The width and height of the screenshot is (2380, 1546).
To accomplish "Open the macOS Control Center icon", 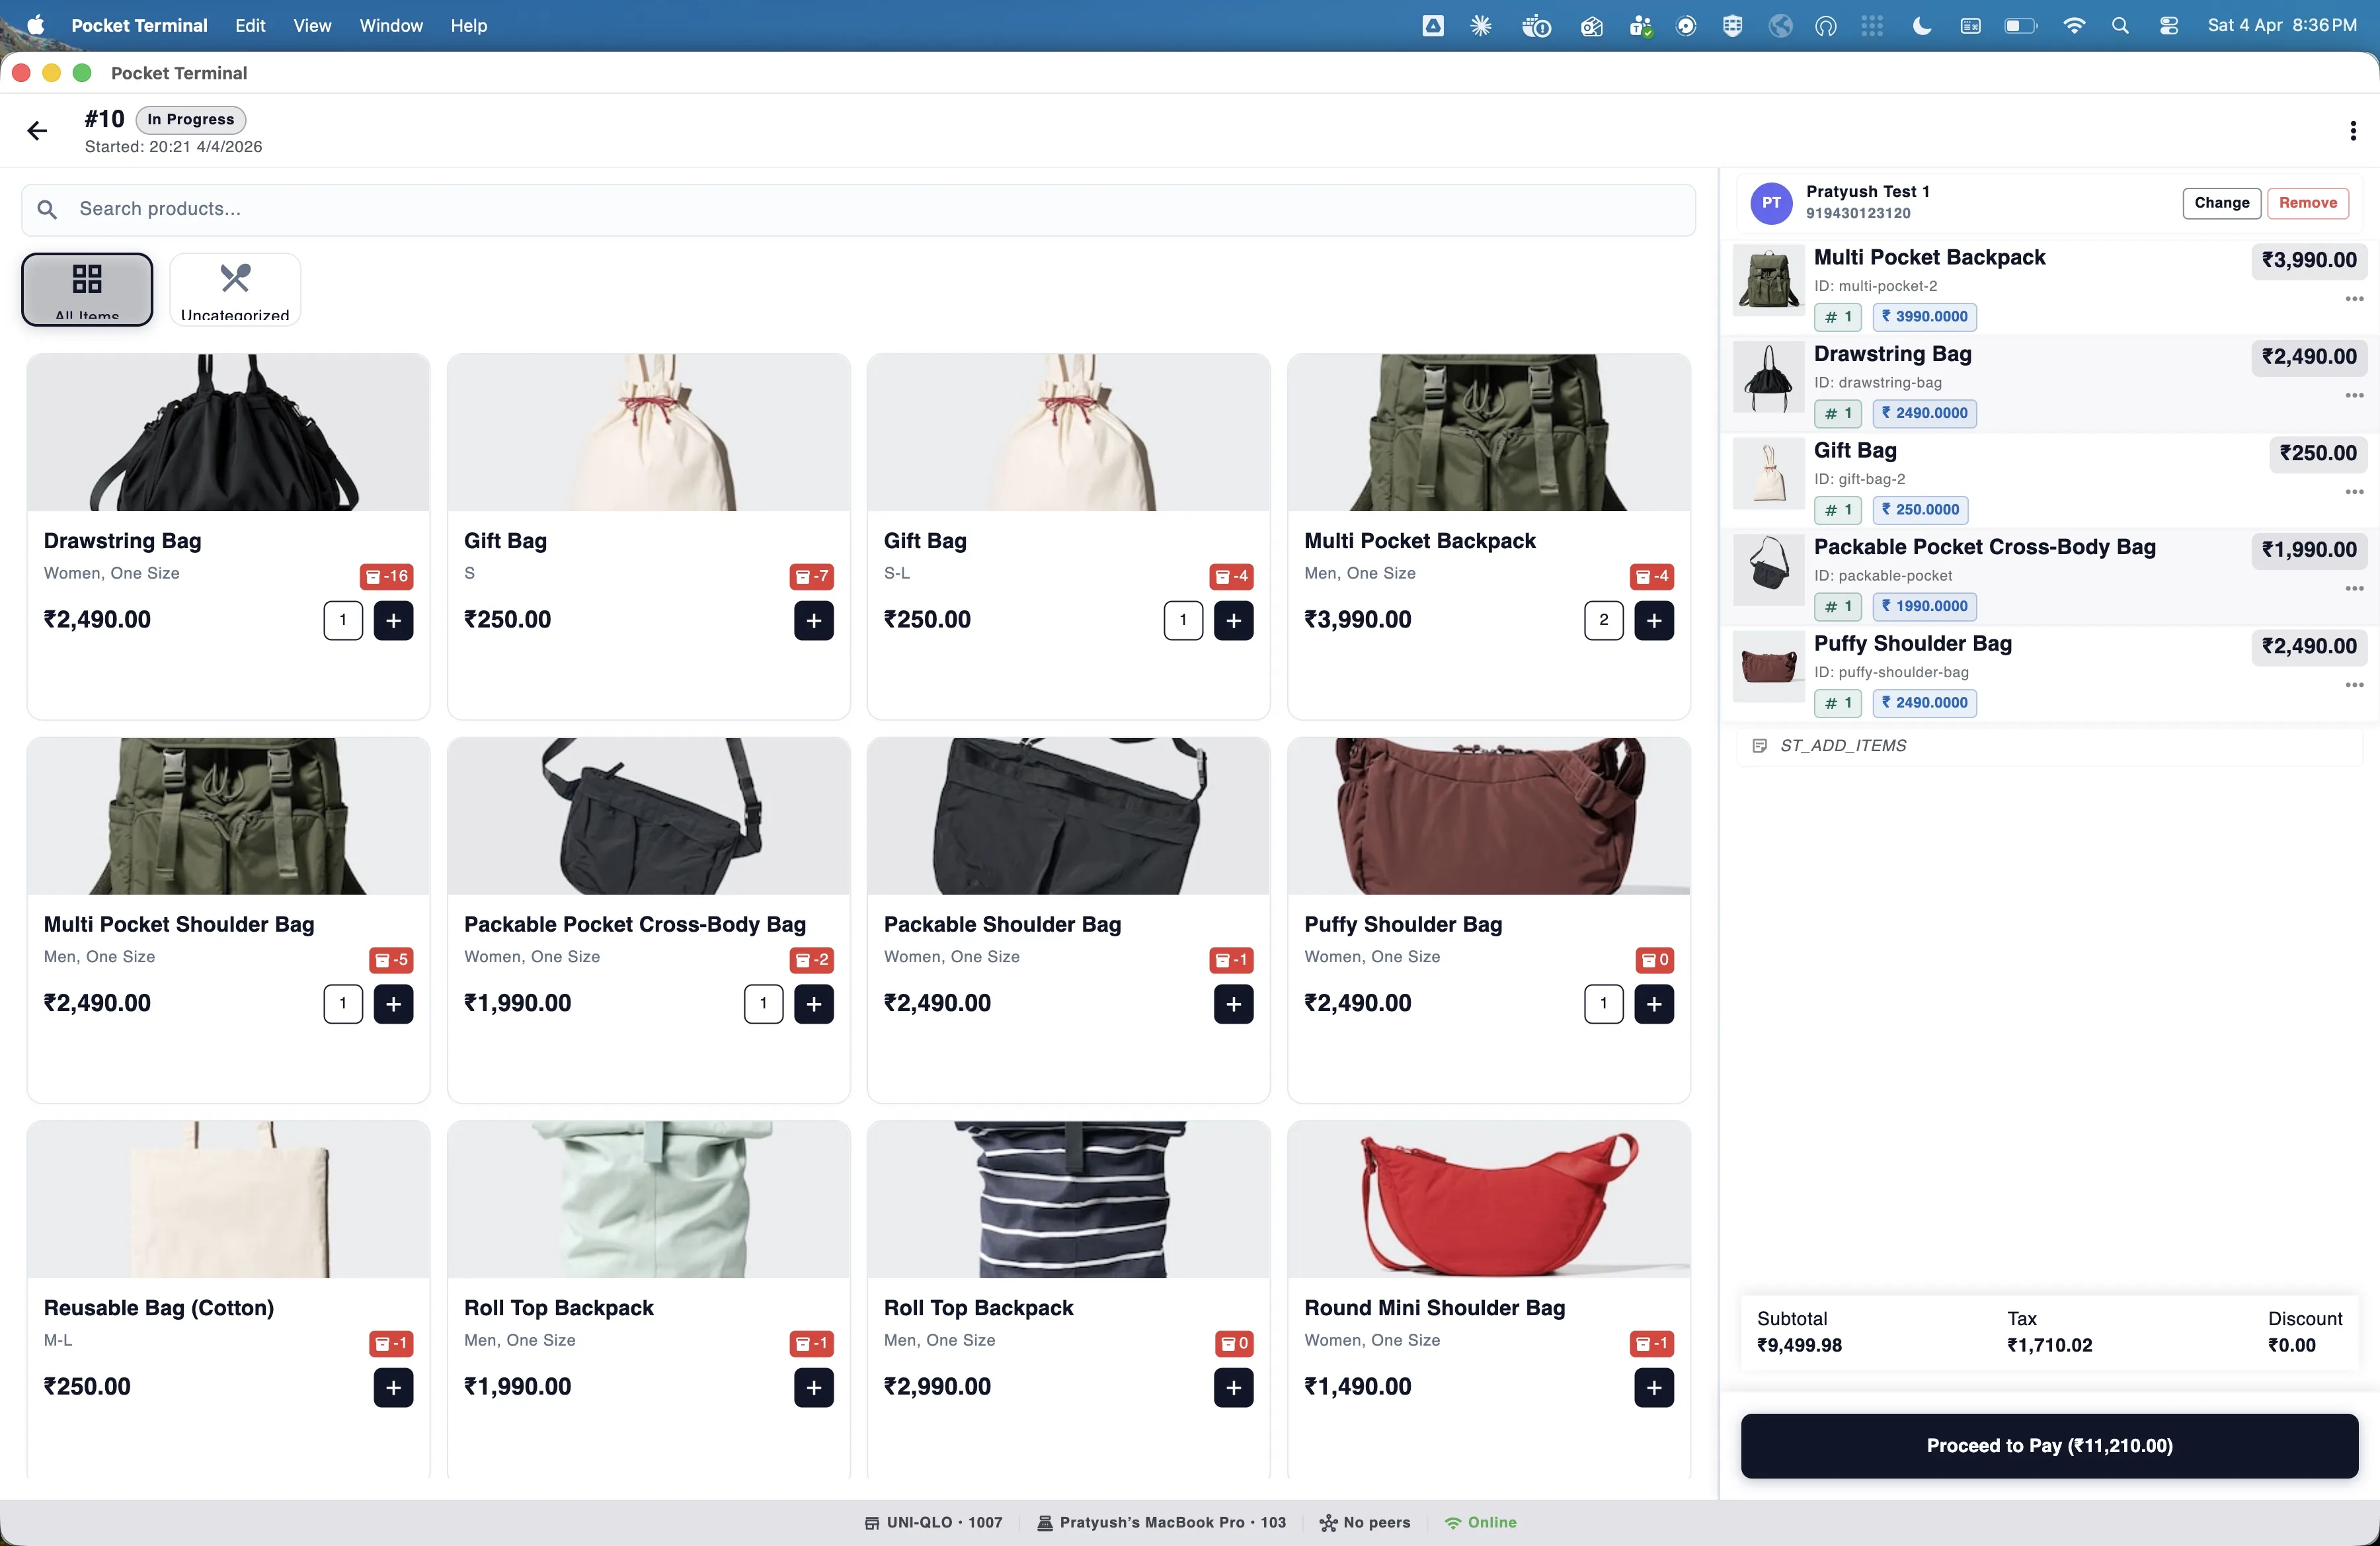I will pyautogui.click(x=2168, y=25).
